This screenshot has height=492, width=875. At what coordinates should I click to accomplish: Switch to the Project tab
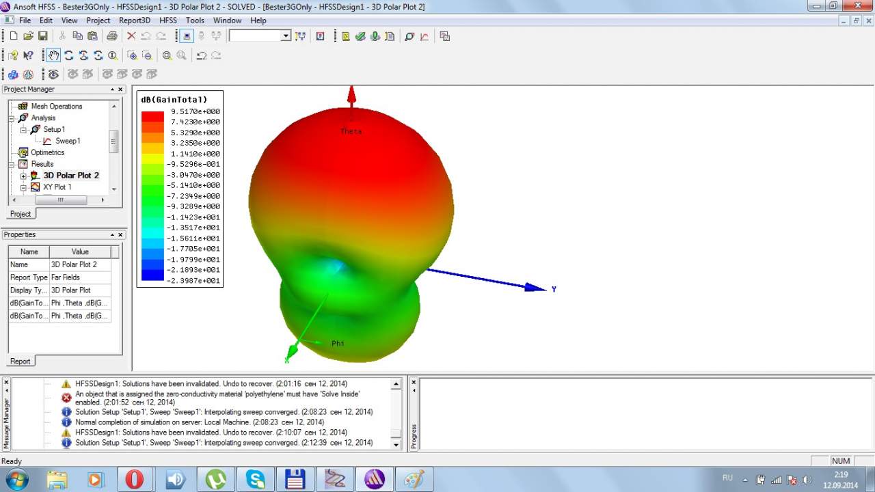coord(21,214)
